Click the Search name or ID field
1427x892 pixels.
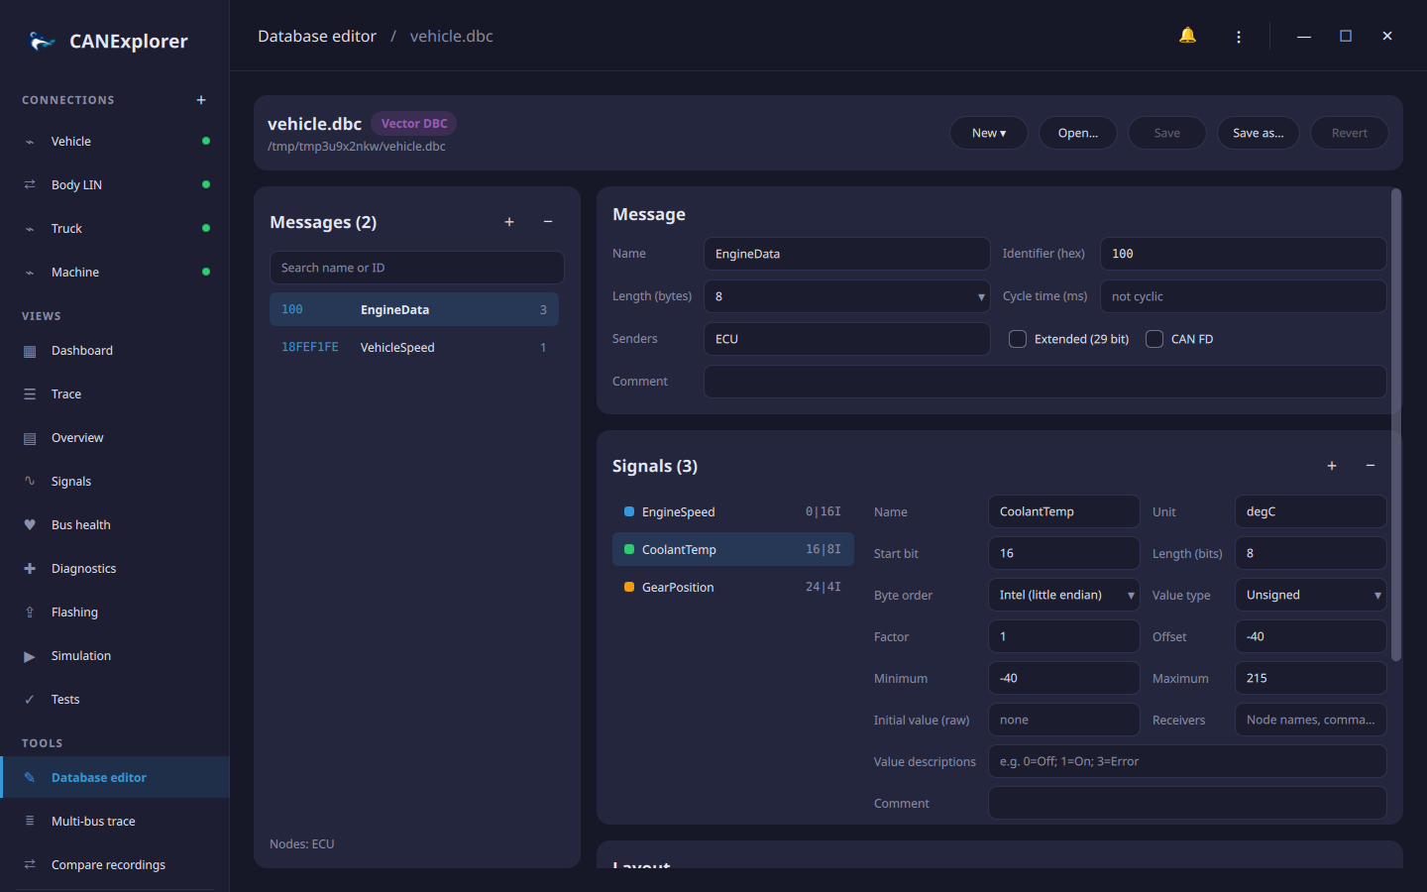pos(417,268)
